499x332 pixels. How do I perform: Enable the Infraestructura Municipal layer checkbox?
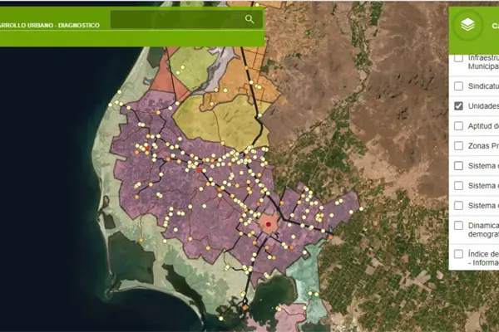click(458, 61)
